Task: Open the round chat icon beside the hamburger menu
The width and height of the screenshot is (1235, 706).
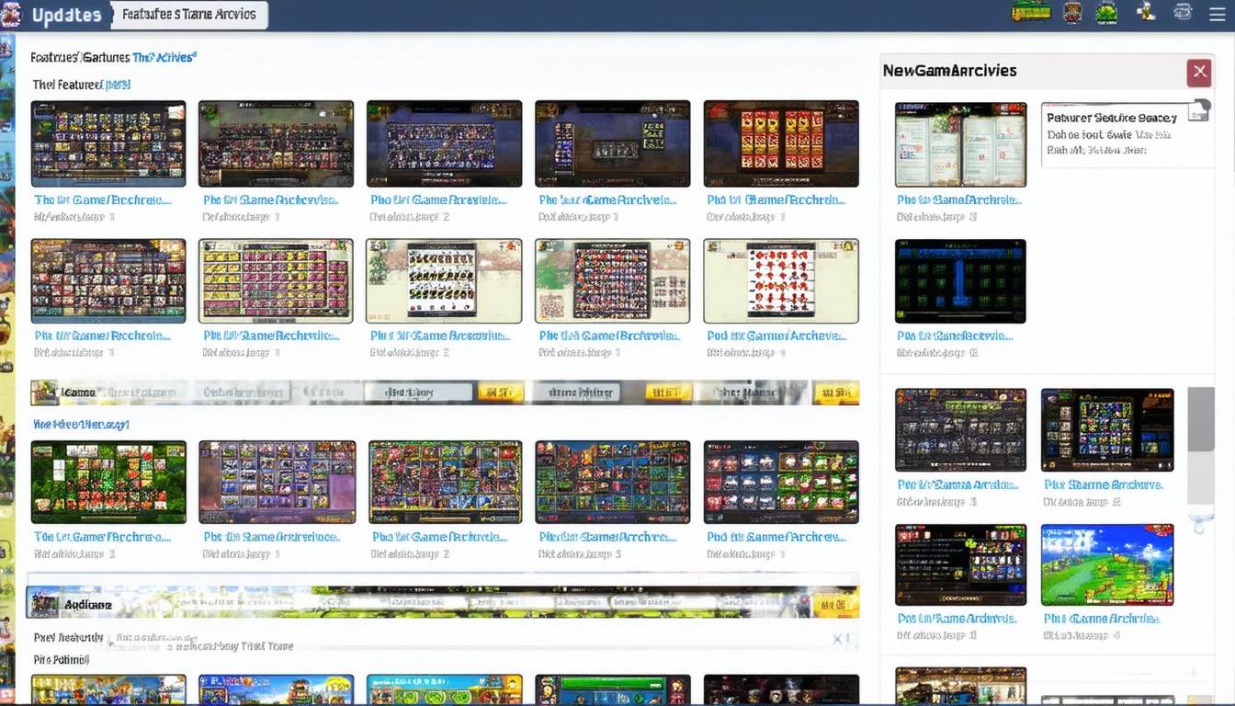Action: (1183, 12)
